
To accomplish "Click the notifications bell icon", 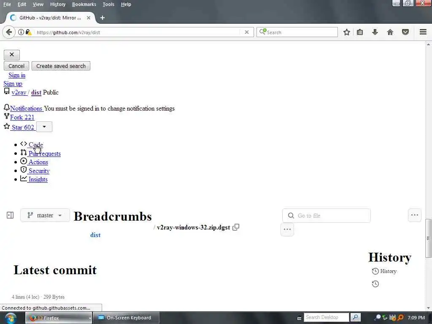I will (7, 108).
